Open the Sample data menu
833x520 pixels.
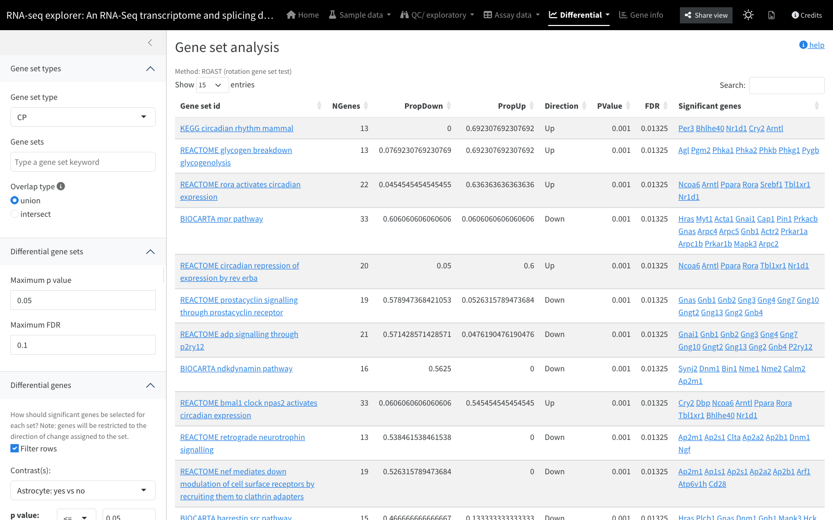(x=359, y=15)
